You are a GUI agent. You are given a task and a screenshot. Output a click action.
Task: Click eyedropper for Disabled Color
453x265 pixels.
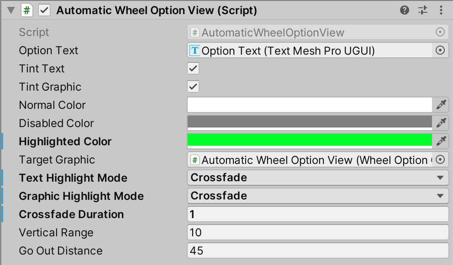coord(441,123)
